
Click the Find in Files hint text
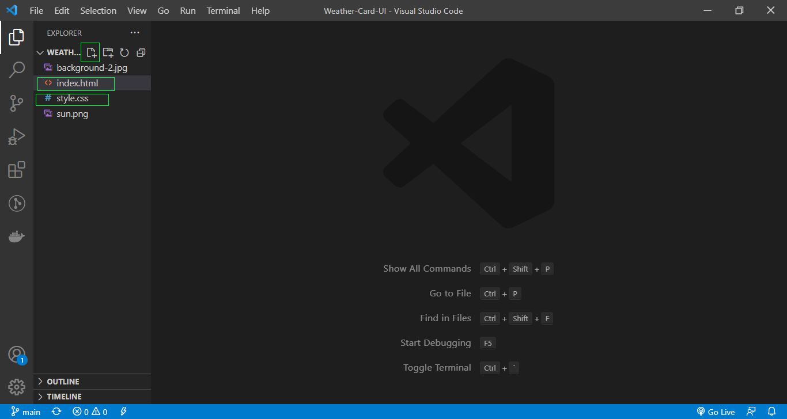(x=445, y=318)
